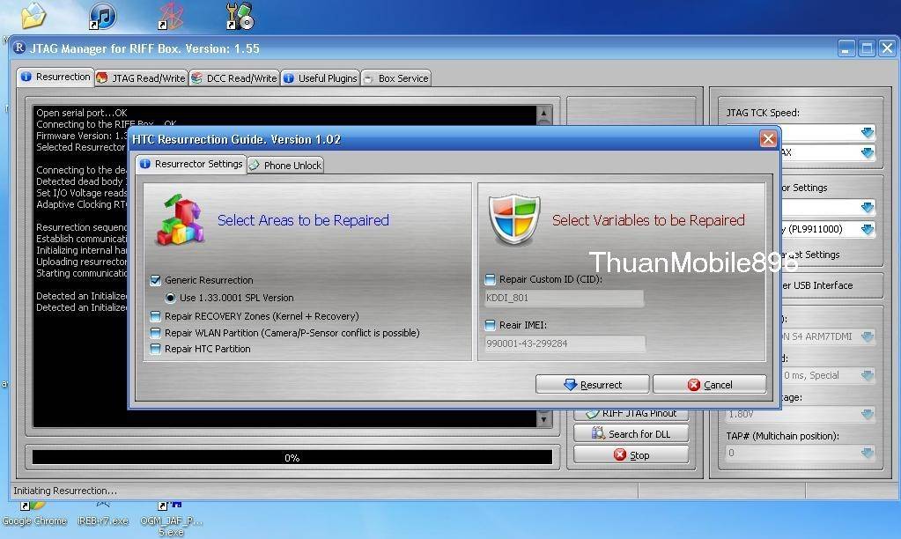Open iREB-r7.exe desktop shortcut
901x539 pixels.
pyautogui.click(x=103, y=513)
